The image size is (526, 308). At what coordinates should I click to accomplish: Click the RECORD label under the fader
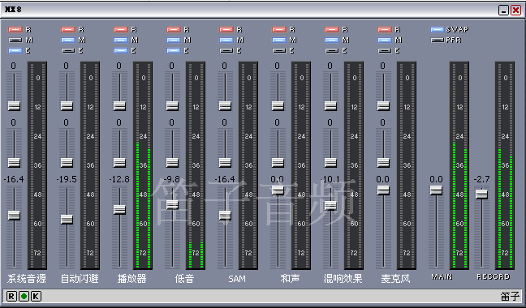tap(494, 277)
